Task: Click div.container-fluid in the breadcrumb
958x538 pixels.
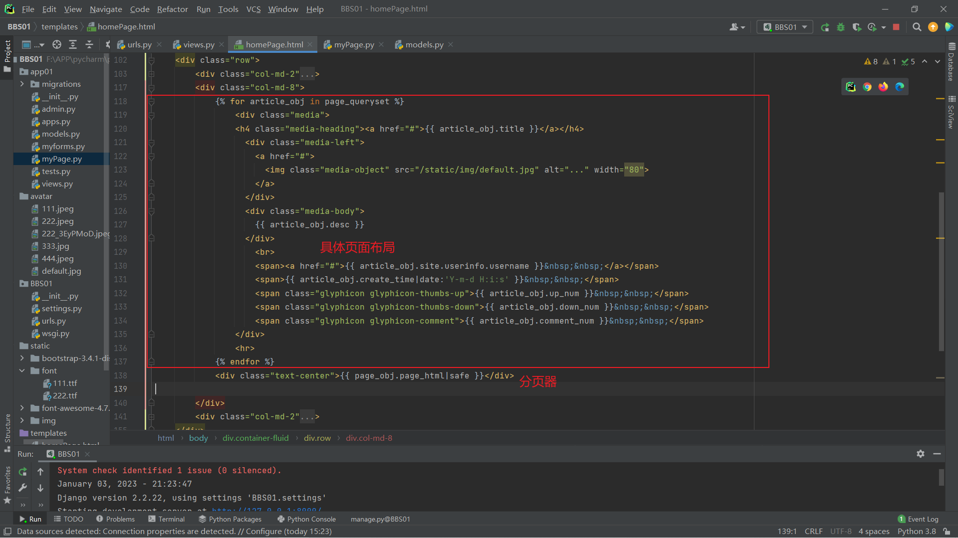Action: click(x=255, y=438)
